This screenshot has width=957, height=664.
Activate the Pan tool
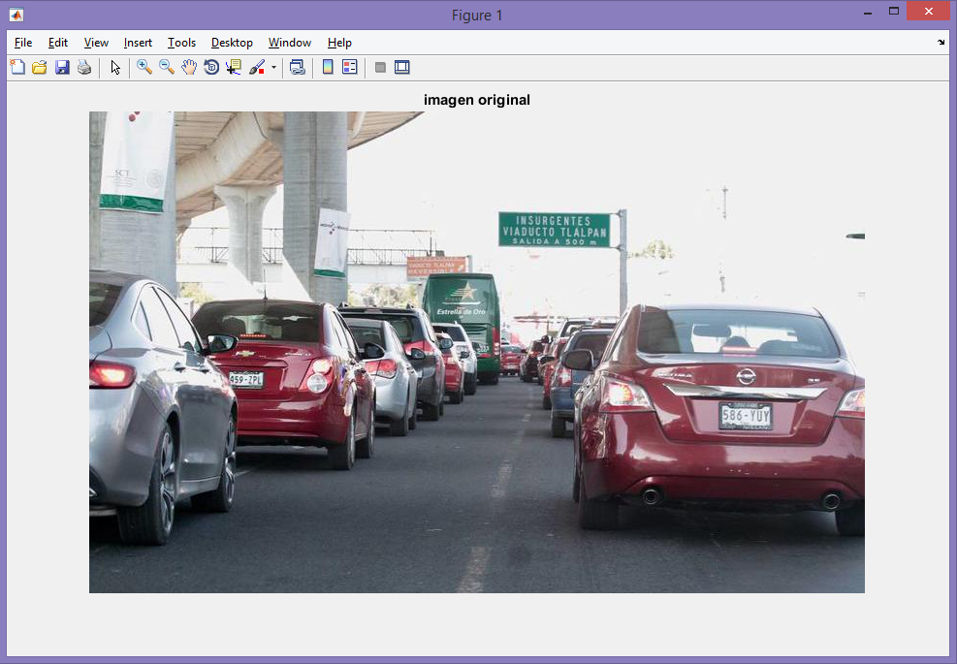[188, 67]
